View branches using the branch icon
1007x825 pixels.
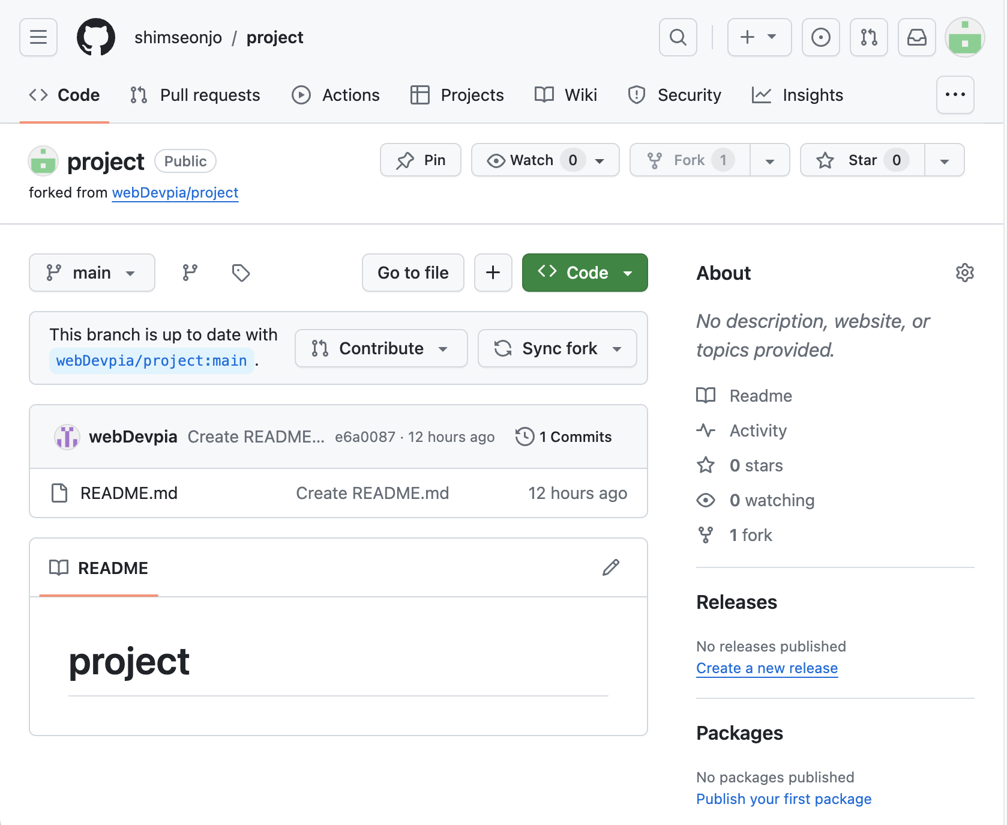pyautogui.click(x=190, y=273)
